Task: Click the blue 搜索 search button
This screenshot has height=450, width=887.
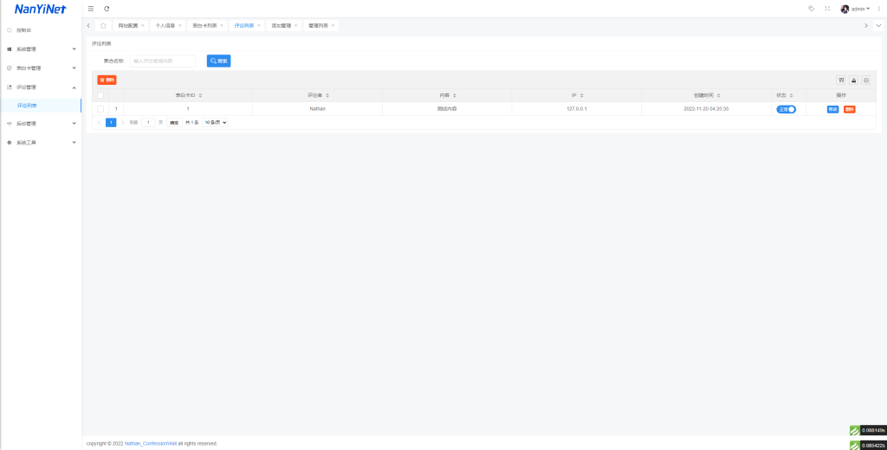Action: pos(218,61)
